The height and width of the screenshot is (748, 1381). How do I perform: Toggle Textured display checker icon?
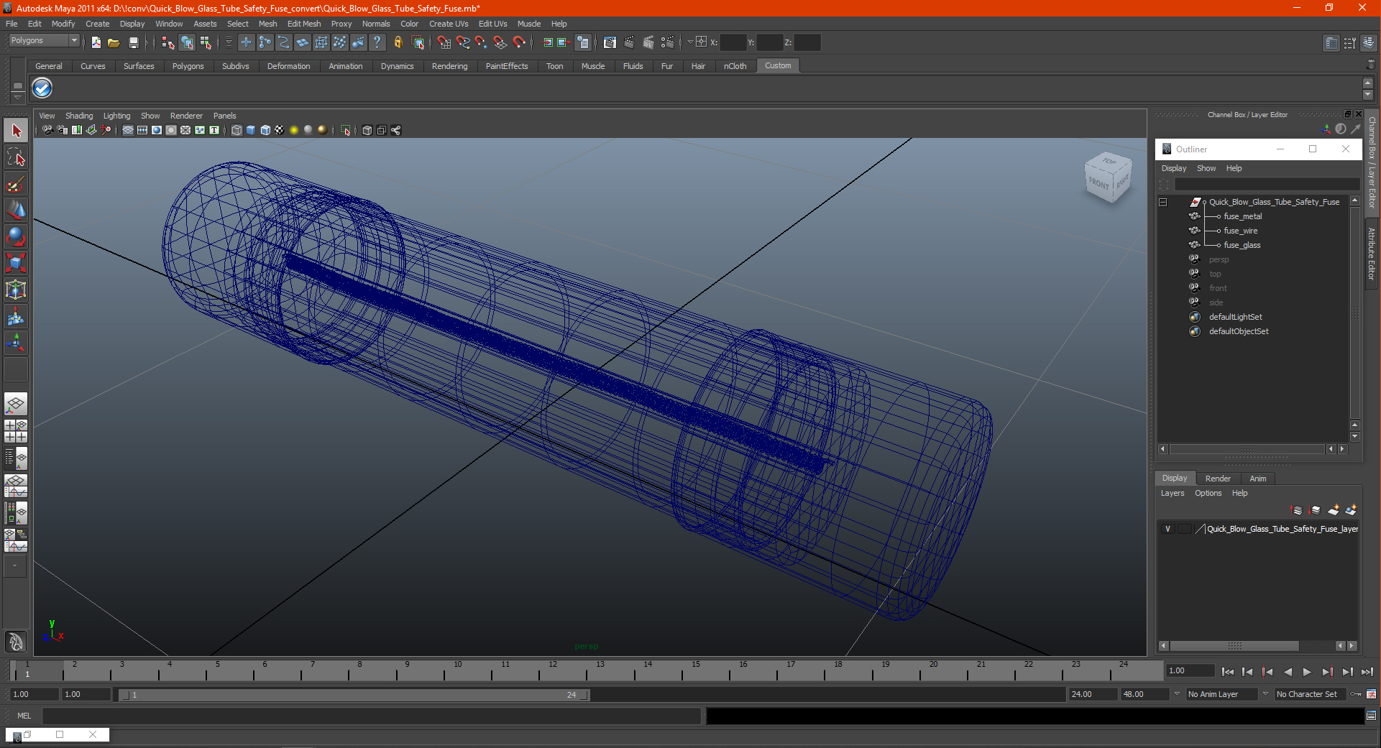280,130
